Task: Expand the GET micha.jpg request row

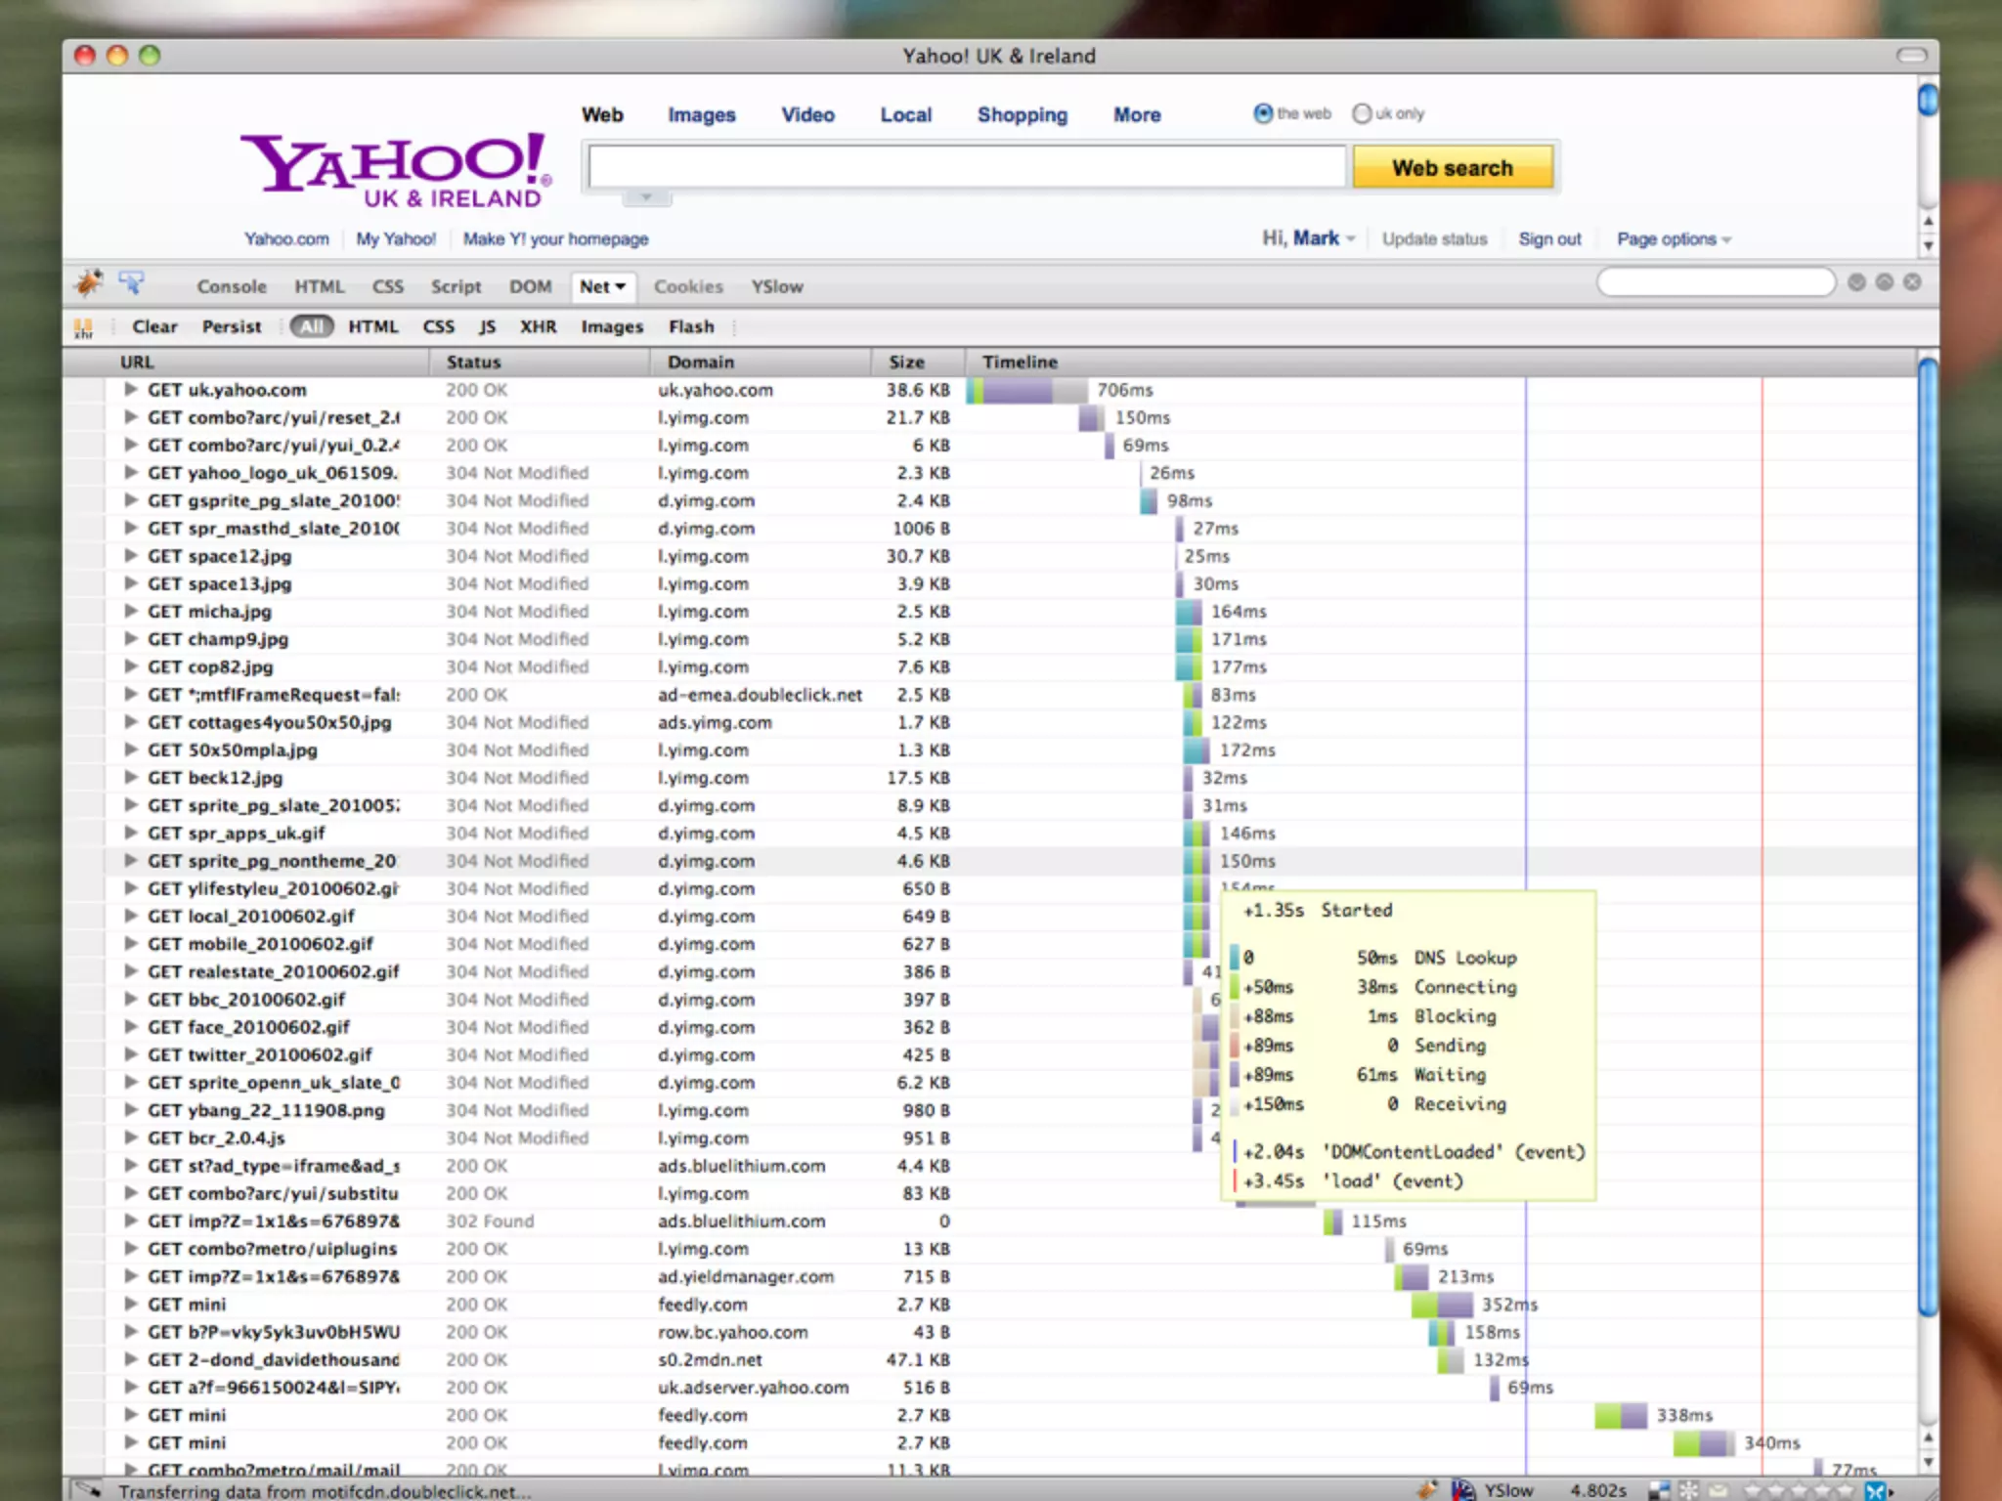Action: 130,611
